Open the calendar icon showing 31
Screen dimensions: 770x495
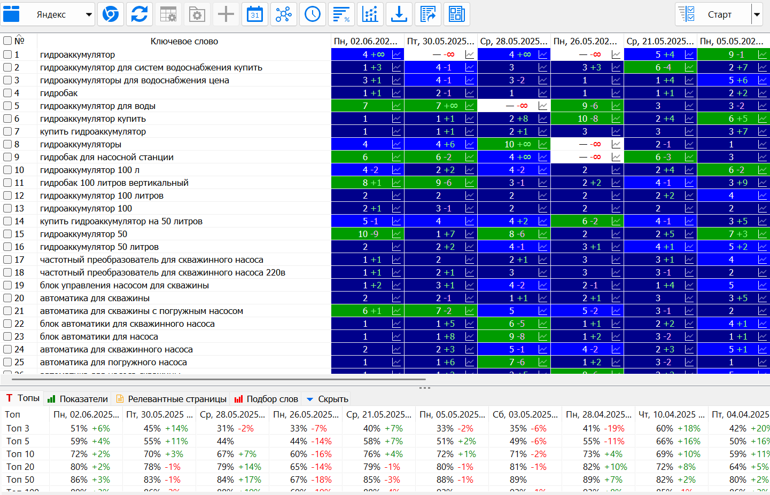coord(255,14)
